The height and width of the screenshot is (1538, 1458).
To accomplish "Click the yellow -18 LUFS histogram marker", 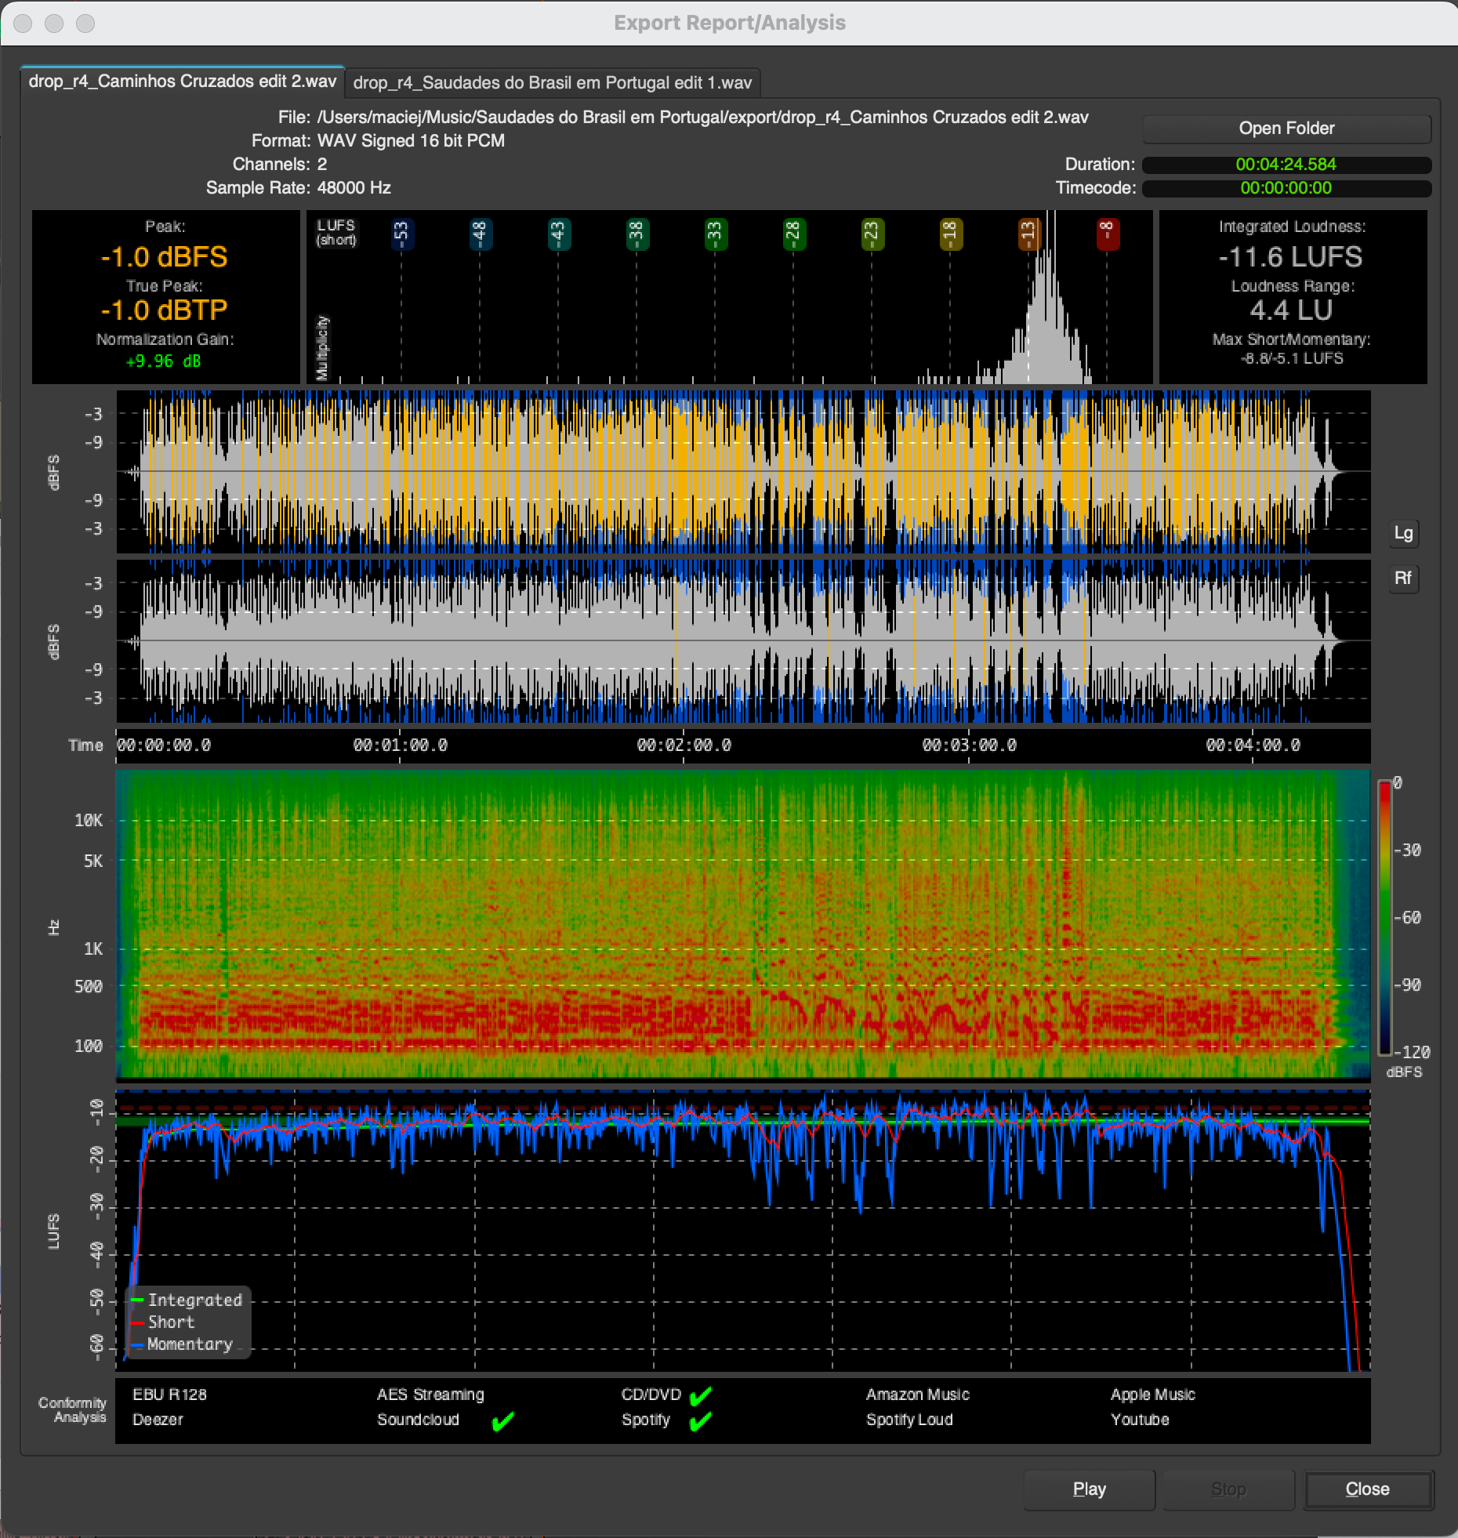I will [950, 234].
